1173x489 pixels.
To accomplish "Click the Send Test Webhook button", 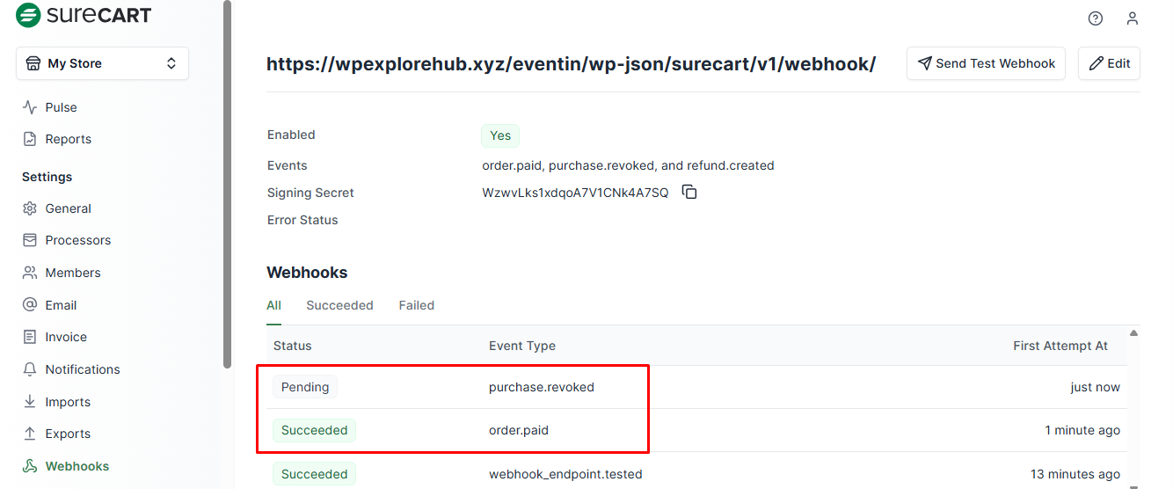I will coord(986,63).
